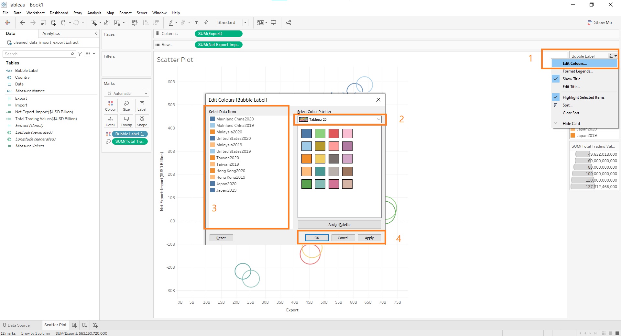Open the Colour marks card button
This screenshot has height=336, width=621.
(x=110, y=106)
